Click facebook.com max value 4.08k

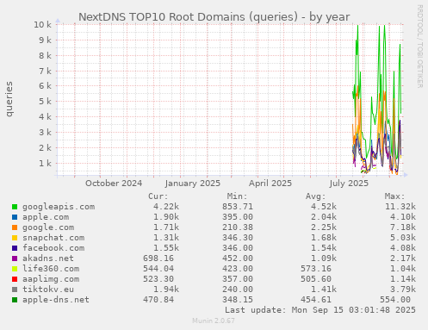tap(403, 248)
